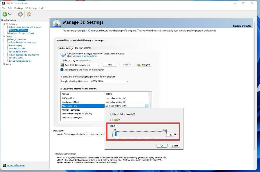Select the Low Latency Mode row
Viewport: 260px width, 172px height.
(x=105, y=102)
